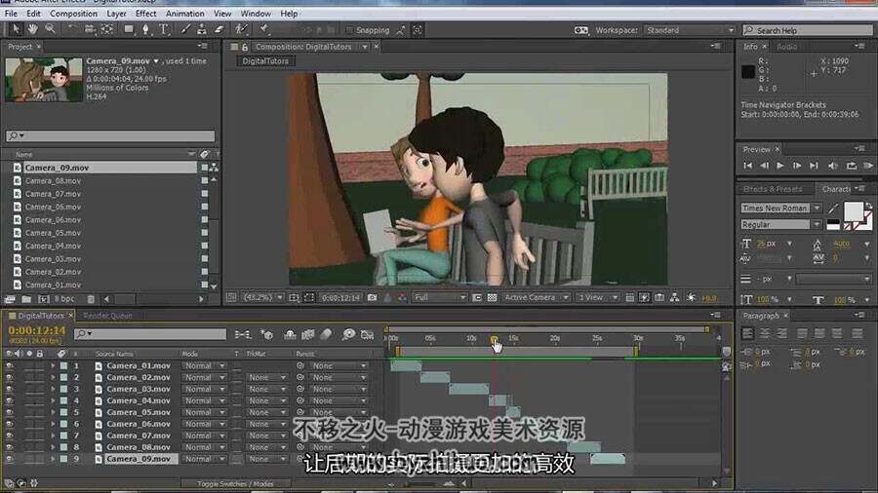Hide the Camera_09.mov layer eye

[x=10, y=459]
